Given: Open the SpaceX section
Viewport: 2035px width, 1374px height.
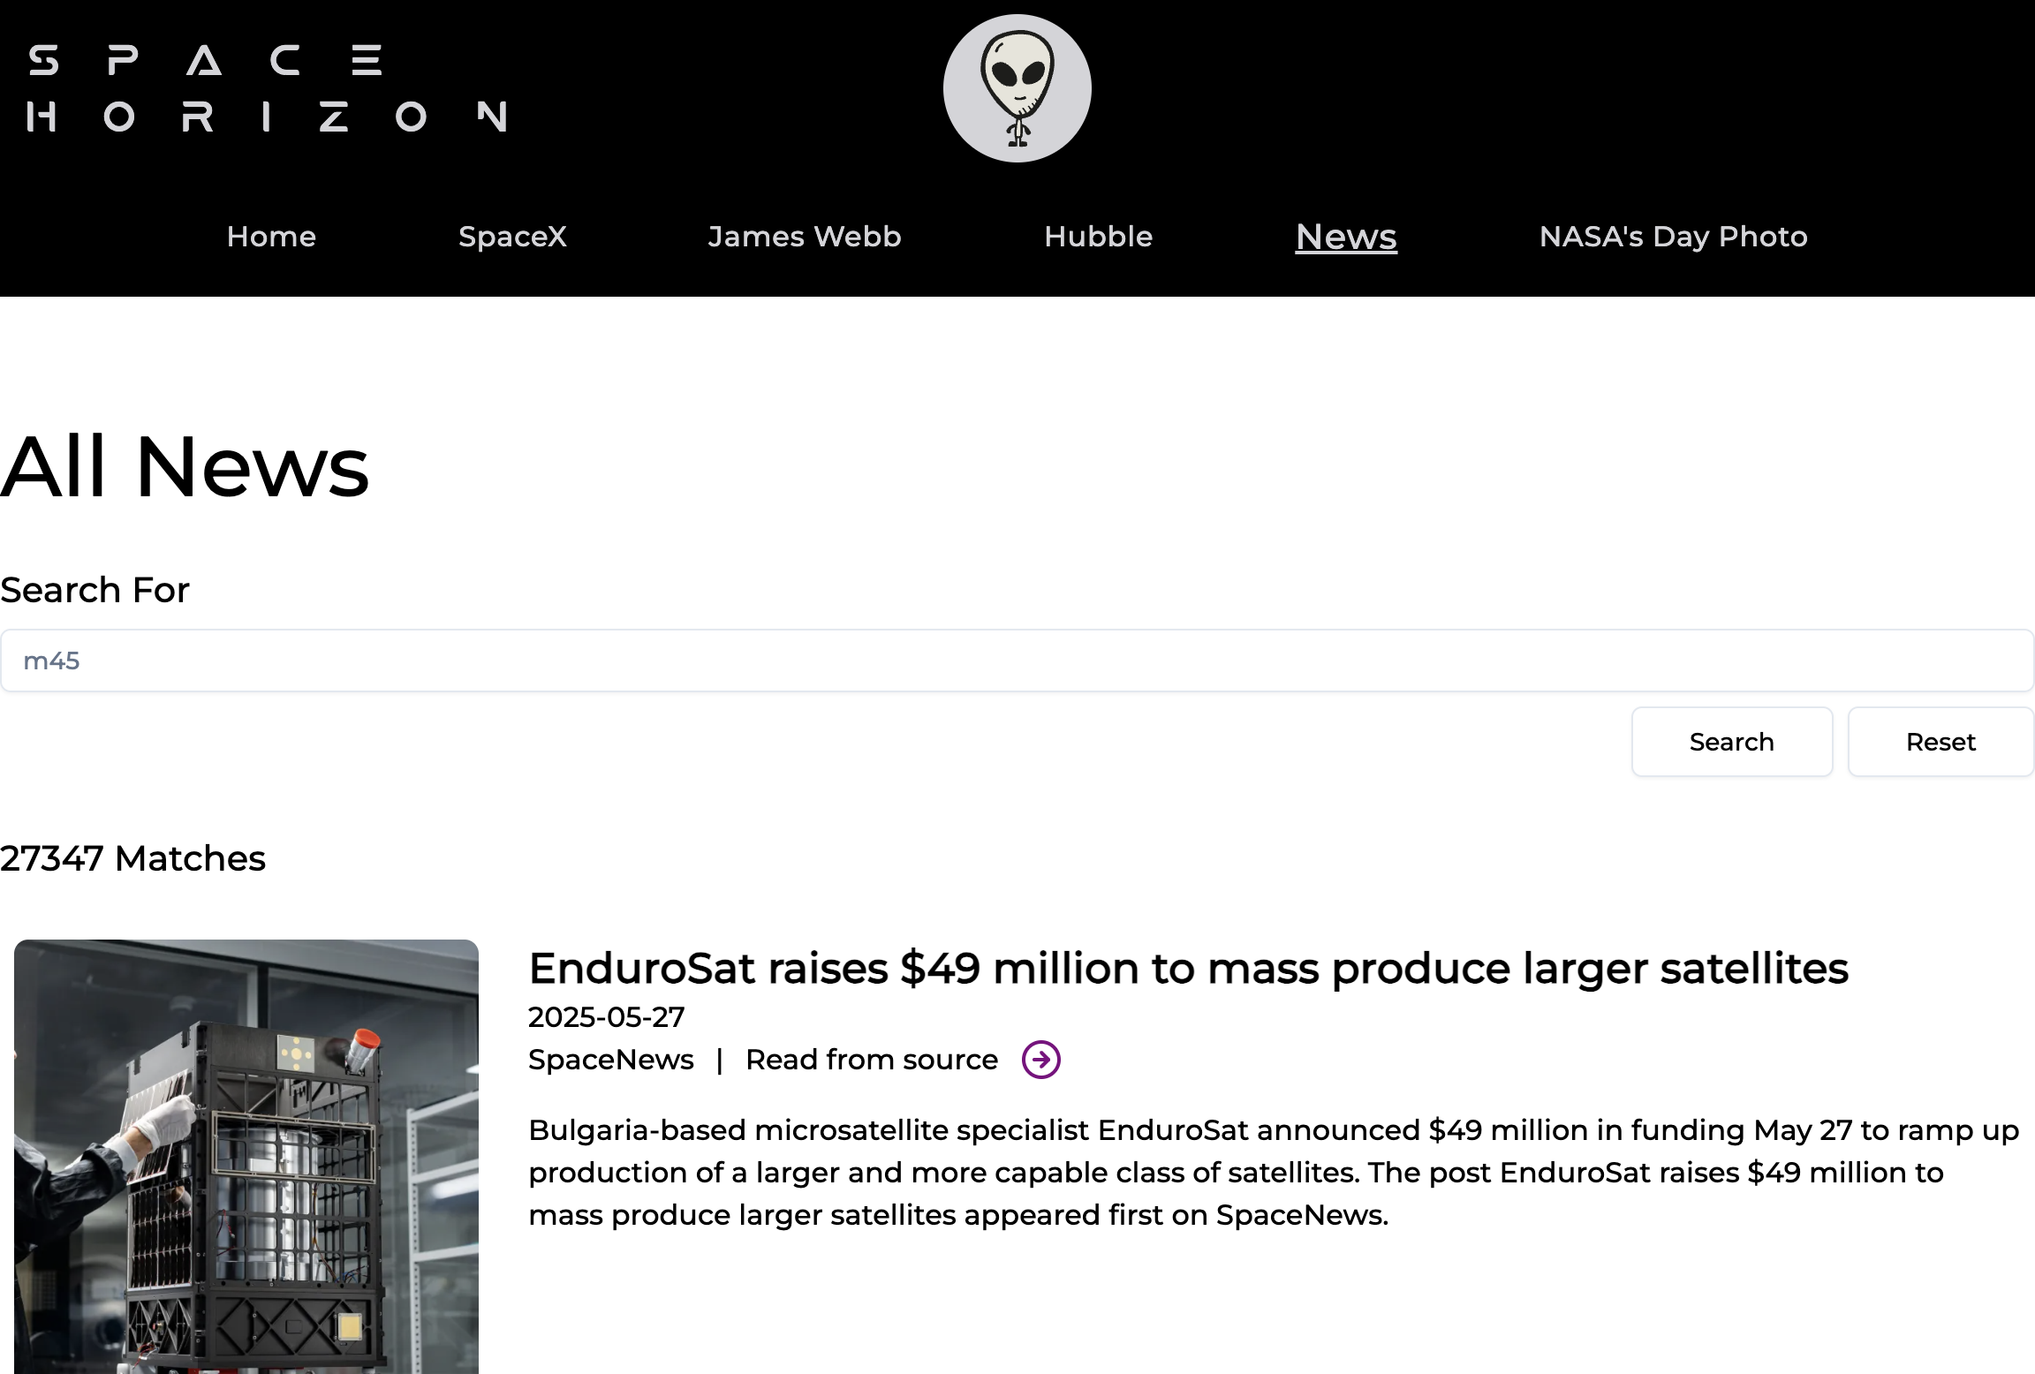Looking at the screenshot, I should pyautogui.click(x=512, y=237).
